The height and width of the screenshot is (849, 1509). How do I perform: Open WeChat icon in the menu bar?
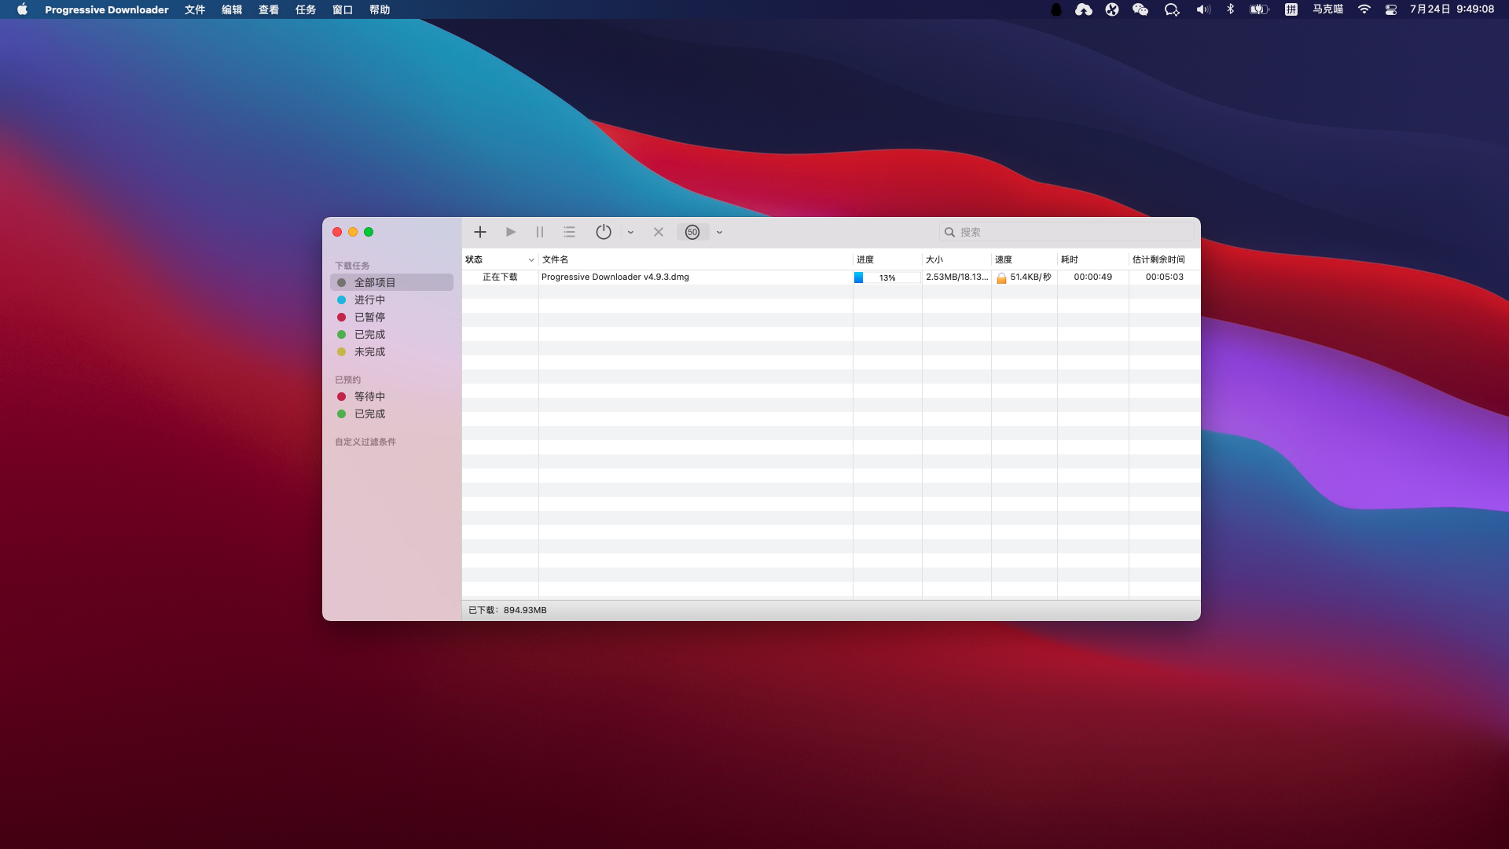[x=1140, y=9]
